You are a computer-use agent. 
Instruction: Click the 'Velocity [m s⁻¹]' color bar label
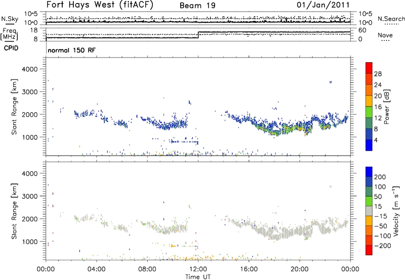coord(396,211)
